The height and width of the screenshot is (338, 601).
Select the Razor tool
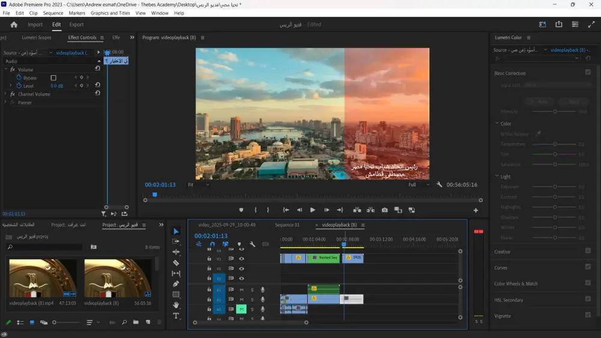click(176, 263)
